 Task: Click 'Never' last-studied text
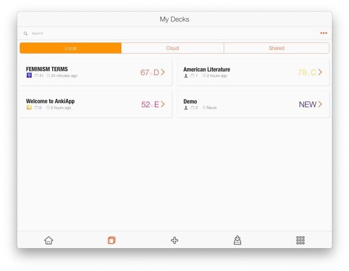(x=212, y=108)
